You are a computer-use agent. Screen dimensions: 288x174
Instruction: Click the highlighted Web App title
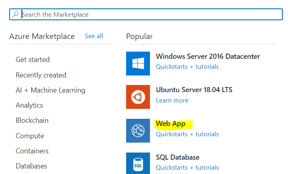click(x=171, y=124)
